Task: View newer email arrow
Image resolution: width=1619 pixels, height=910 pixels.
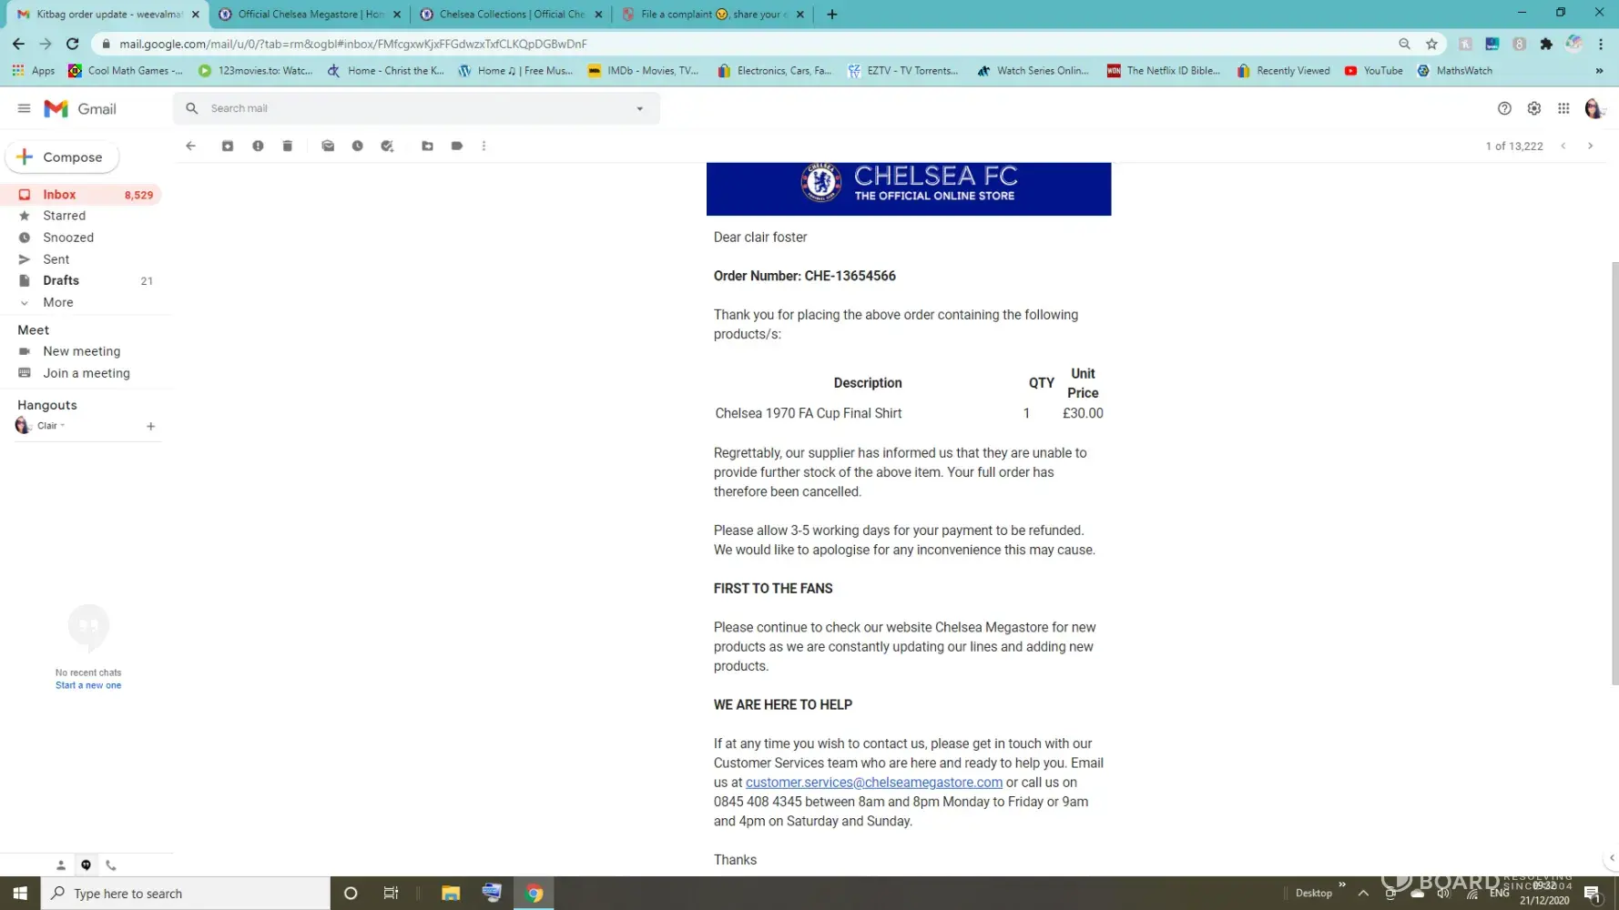Action: (1563, 146)
